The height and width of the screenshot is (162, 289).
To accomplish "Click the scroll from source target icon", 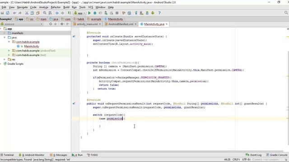I will coord(51,24).
